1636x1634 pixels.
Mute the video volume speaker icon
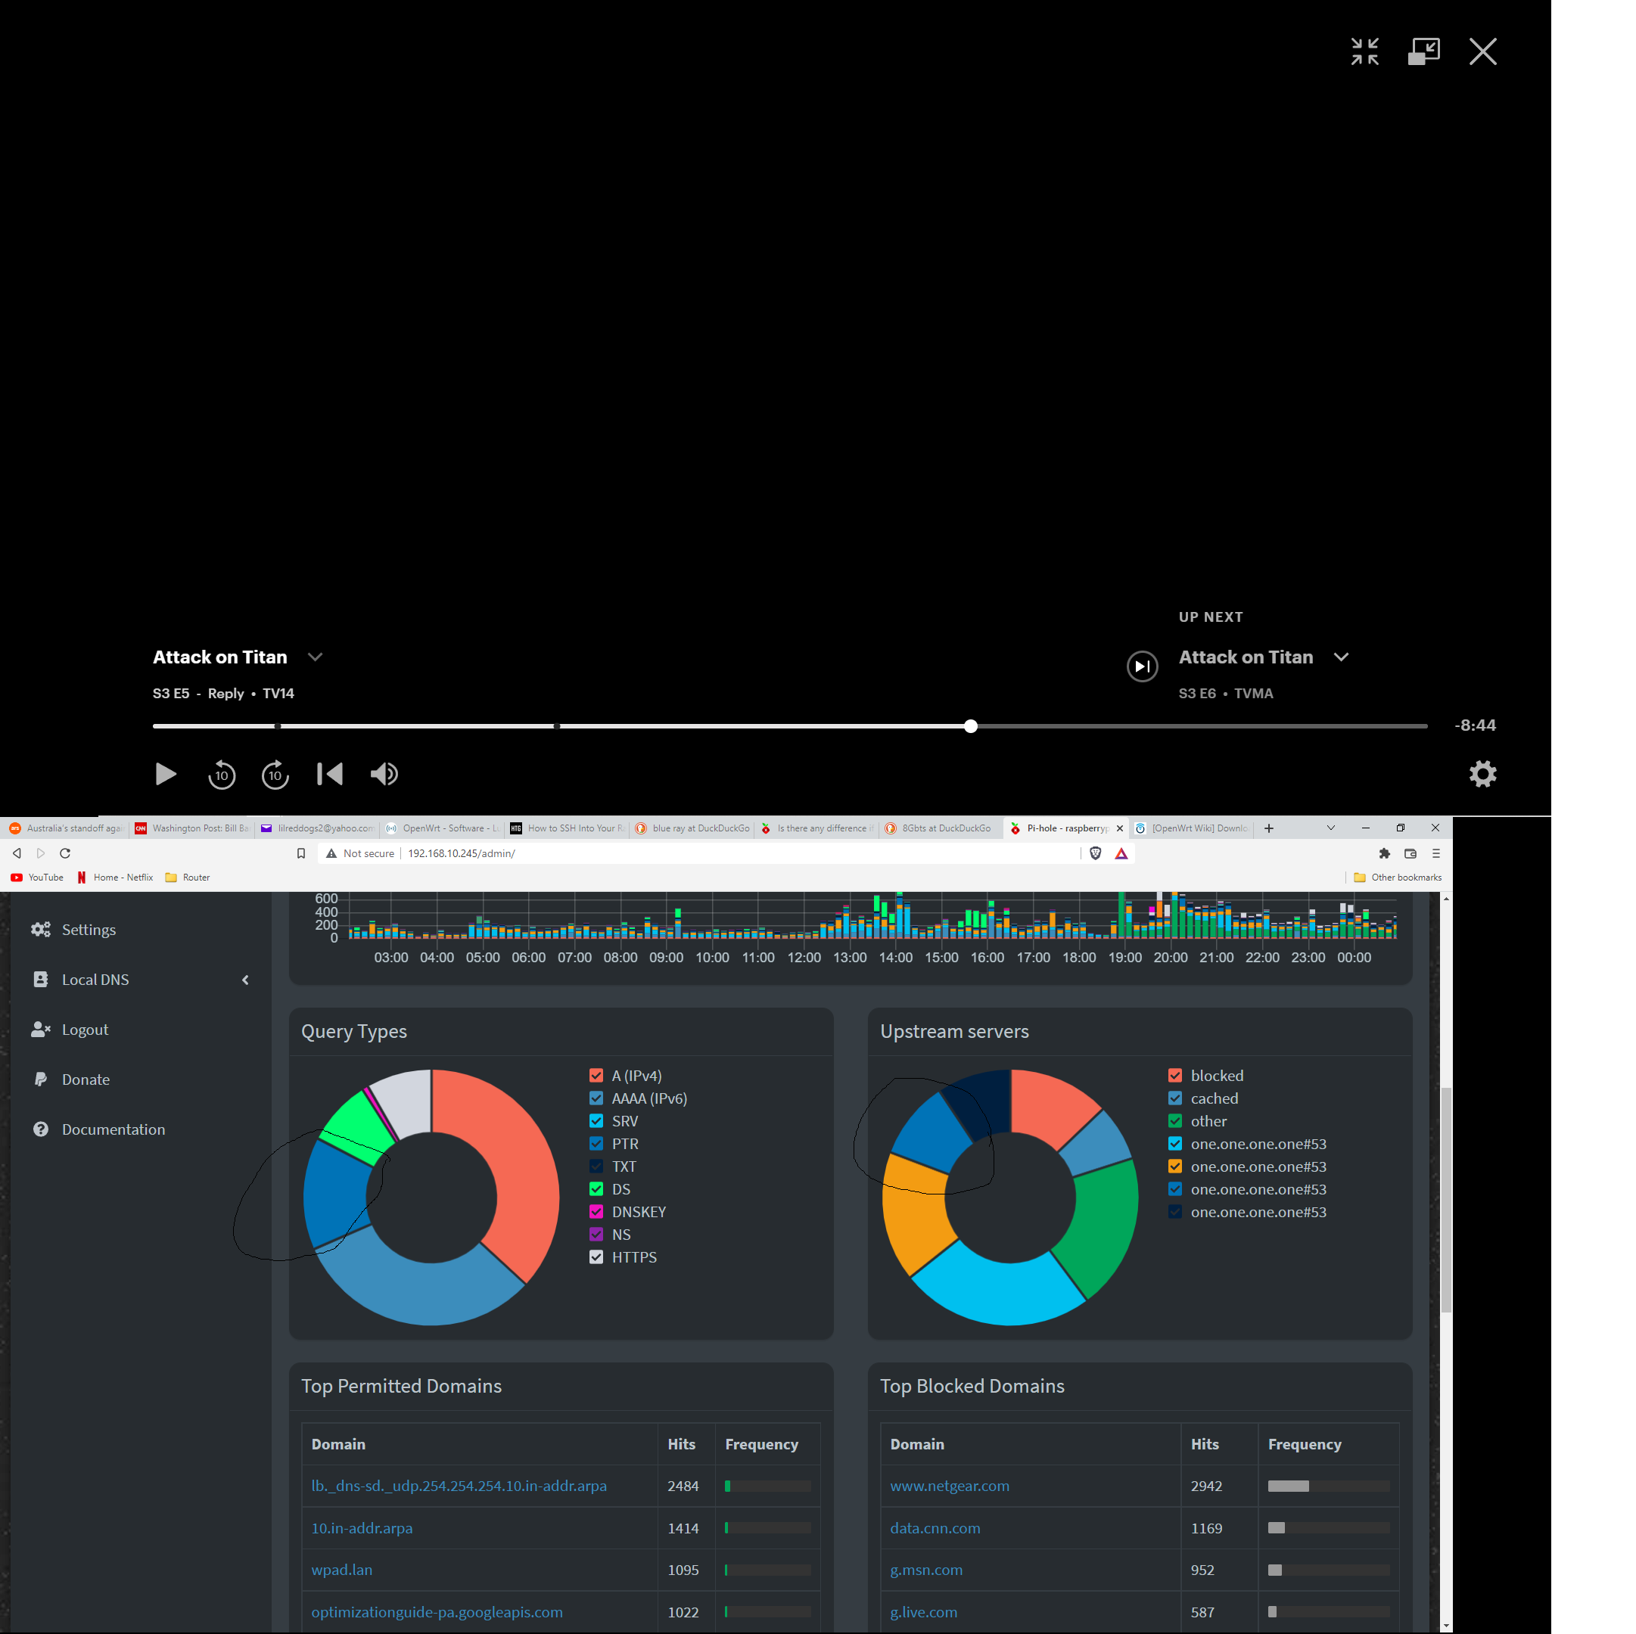click(x=384, y=774)
